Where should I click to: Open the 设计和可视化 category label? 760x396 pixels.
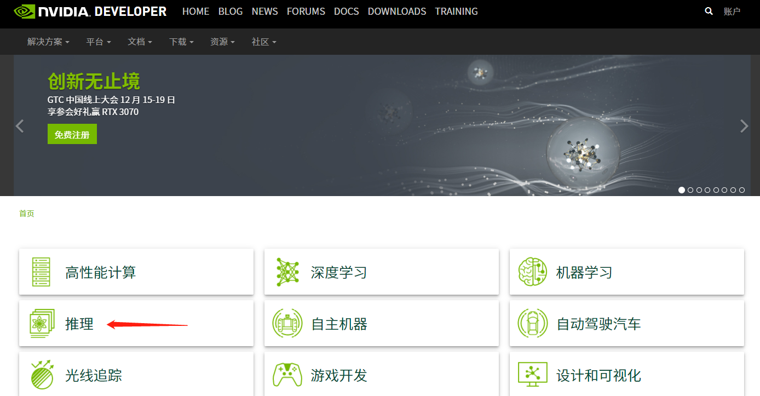pos(598,375)
